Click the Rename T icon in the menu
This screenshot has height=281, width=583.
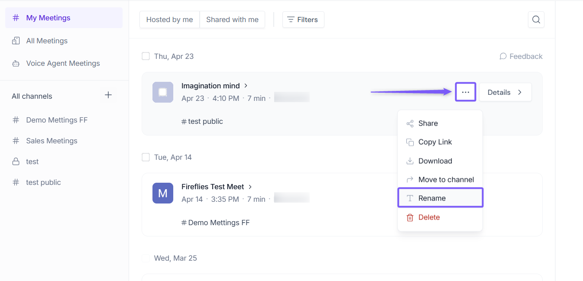tap(410, 198)
